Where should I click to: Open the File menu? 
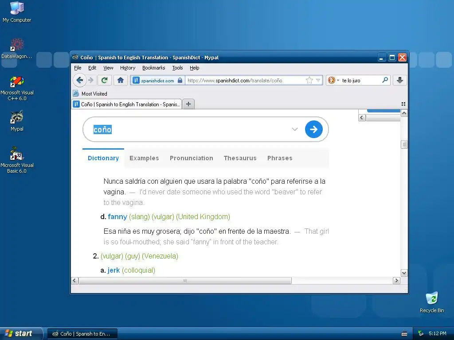pyautogui.click(x=78, y=68)
